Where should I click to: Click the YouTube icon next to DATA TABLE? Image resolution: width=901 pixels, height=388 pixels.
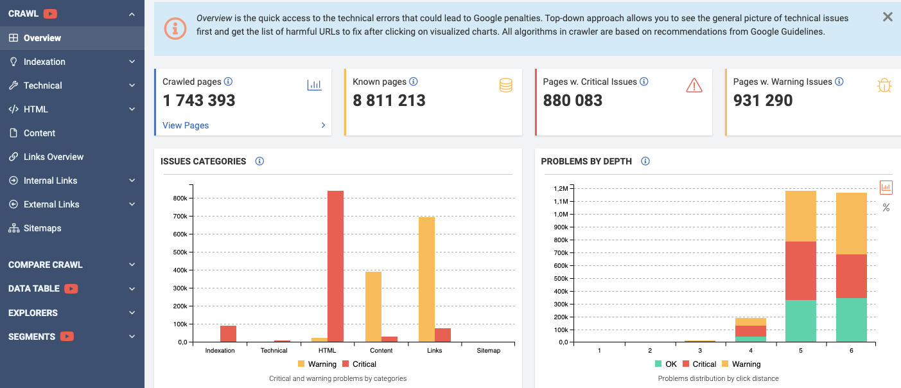click(71, 289)
